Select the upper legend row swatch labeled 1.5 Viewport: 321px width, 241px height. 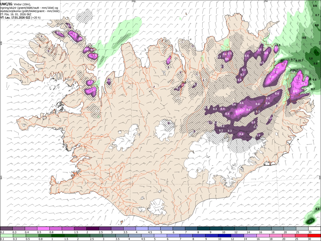[x=80, y=229]
